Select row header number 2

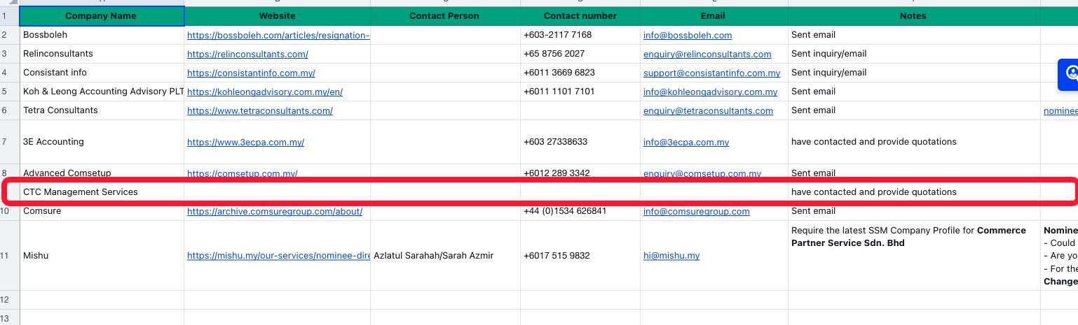(10, 35)
